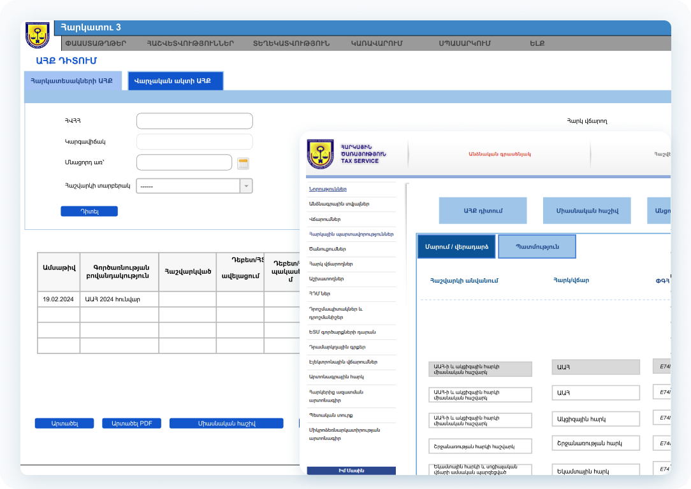Screen dimensions: 691x489
Task: Open the Հաշվարկի տարբերակ dropdown
Action: (x=246, y=186)
